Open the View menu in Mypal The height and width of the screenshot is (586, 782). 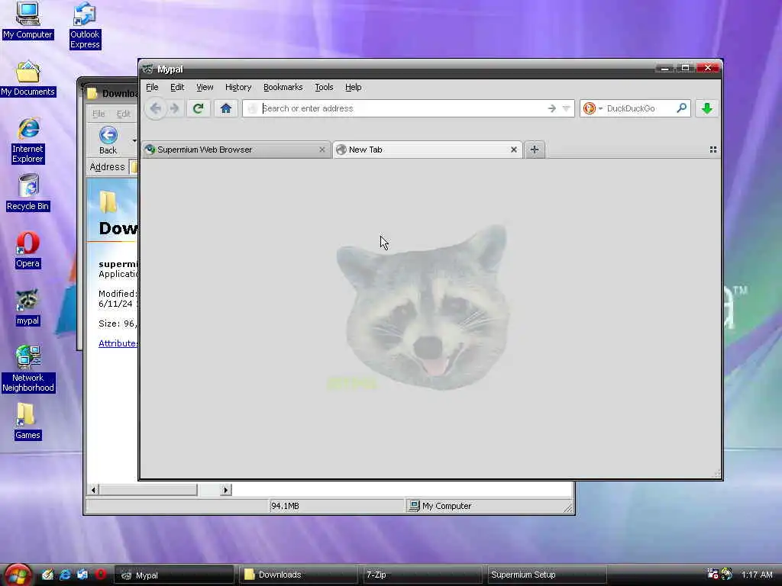click(x=205, y=87)
